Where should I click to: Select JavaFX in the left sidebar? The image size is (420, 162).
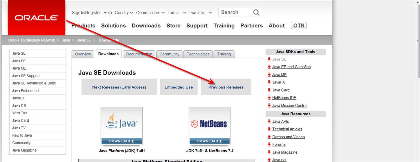click(38, 98)
